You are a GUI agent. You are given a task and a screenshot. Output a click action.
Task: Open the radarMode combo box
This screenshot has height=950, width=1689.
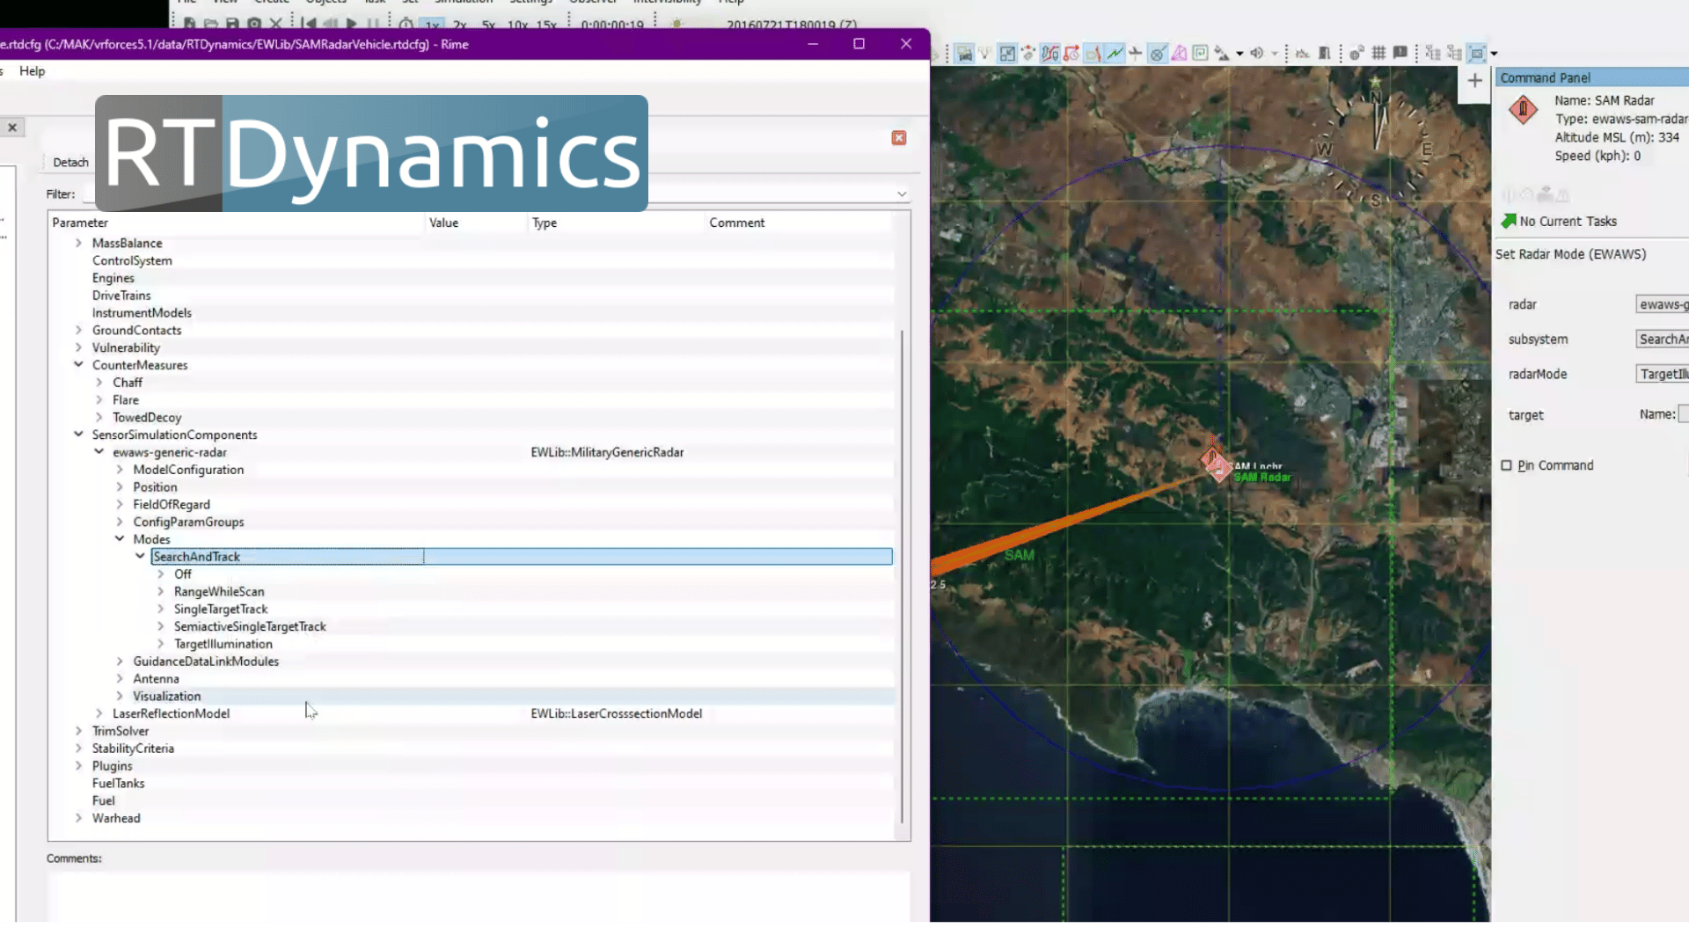[1662, 374]
